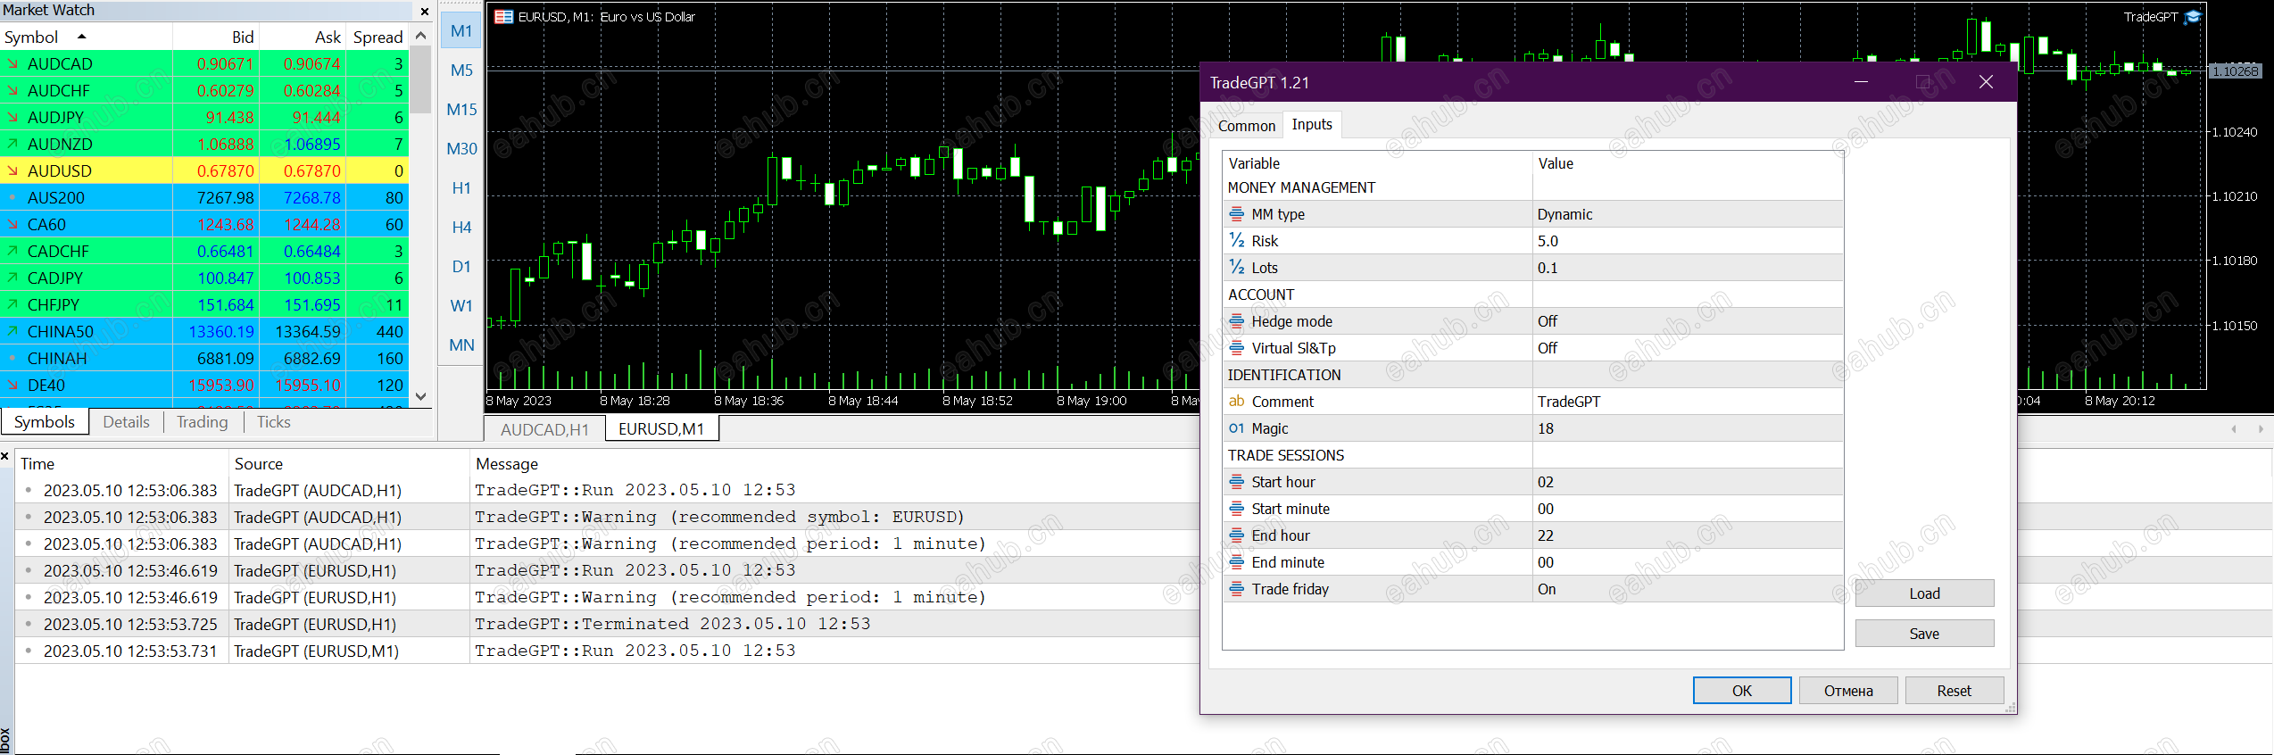
Task: Switch chart to H4 timeframe
Action: (461, 228)
